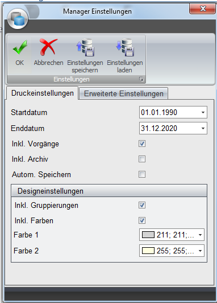
Task: Open the round application menu orb
Action: [x=18, y=19]
